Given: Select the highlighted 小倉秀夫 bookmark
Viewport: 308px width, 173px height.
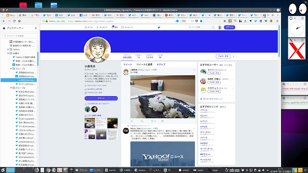Looking at the screenshot, I should pyautogui.click(x=19, y=80).
